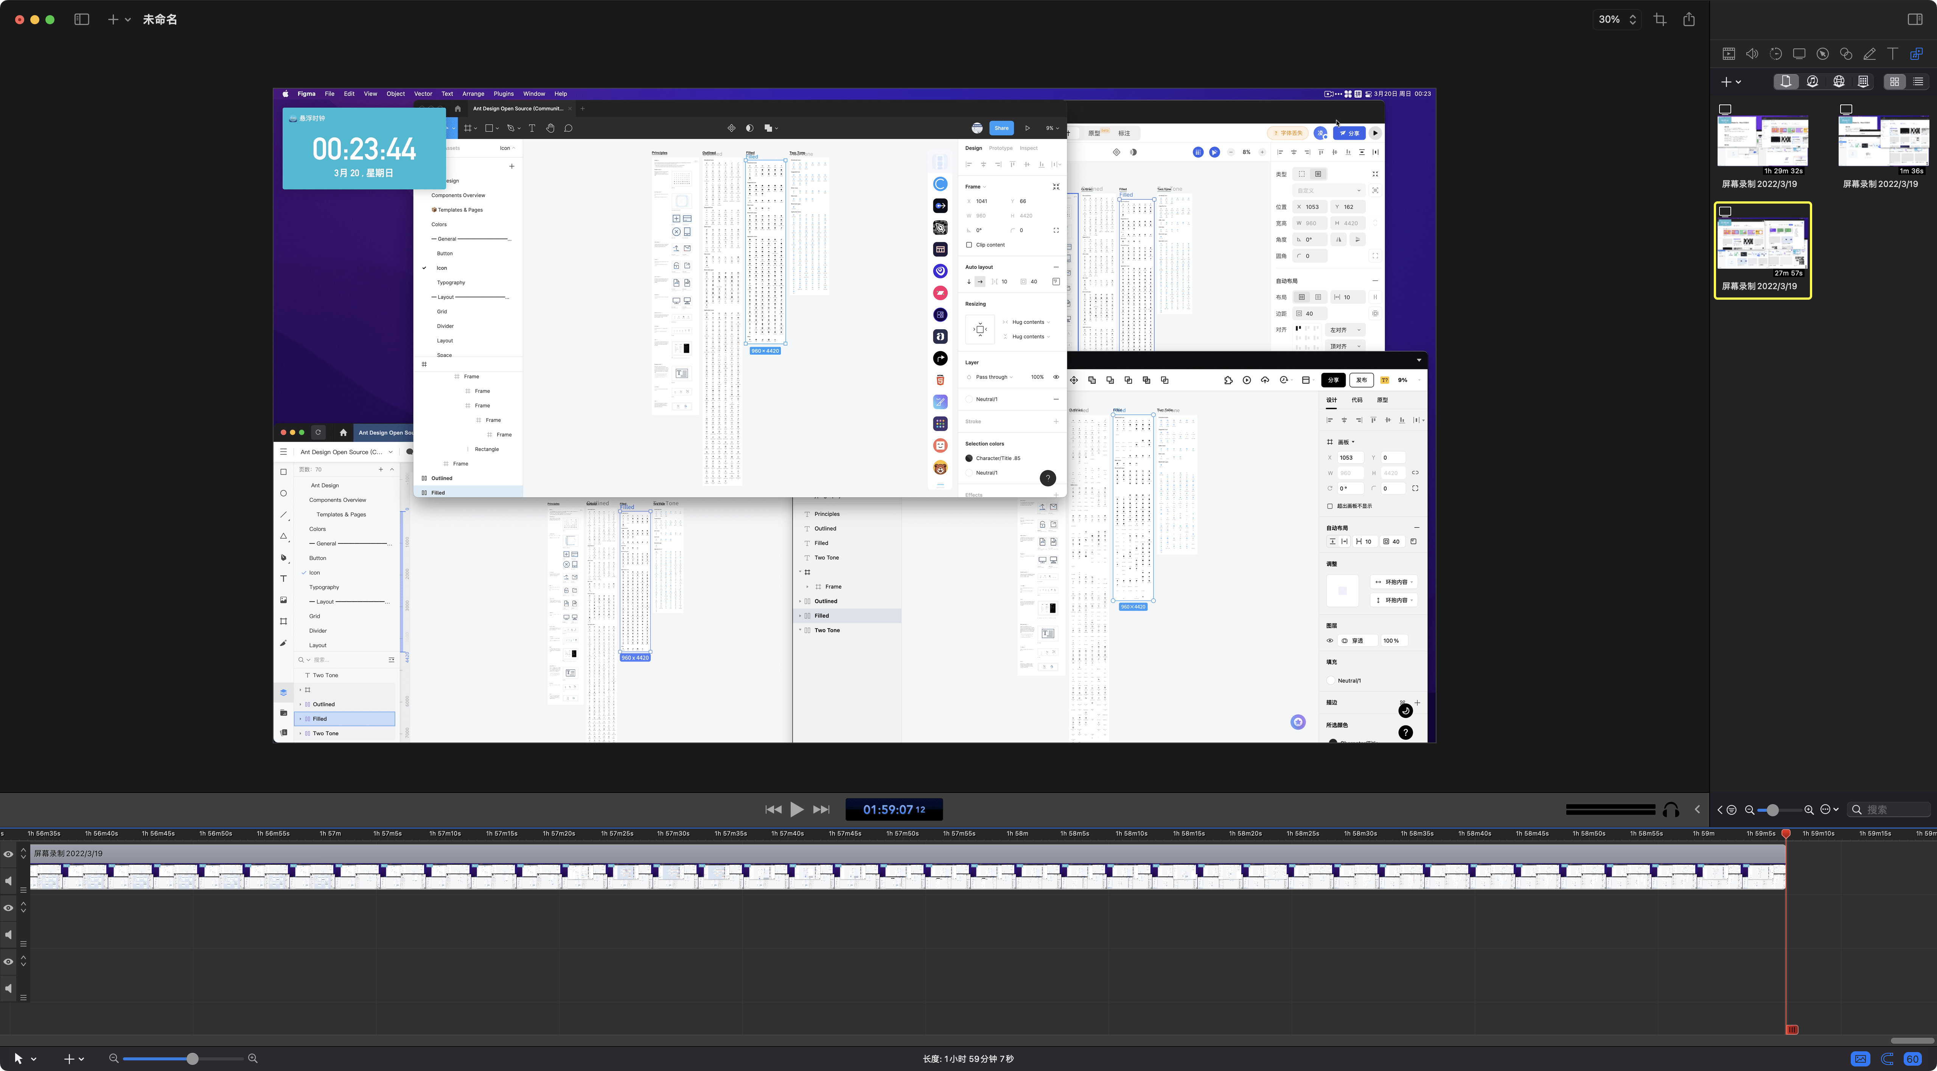Open the plus add dropdown below the timeline
The width and height of the screenshot is (1937, 1071).
pyautogui.click(x=73, y=1058)
